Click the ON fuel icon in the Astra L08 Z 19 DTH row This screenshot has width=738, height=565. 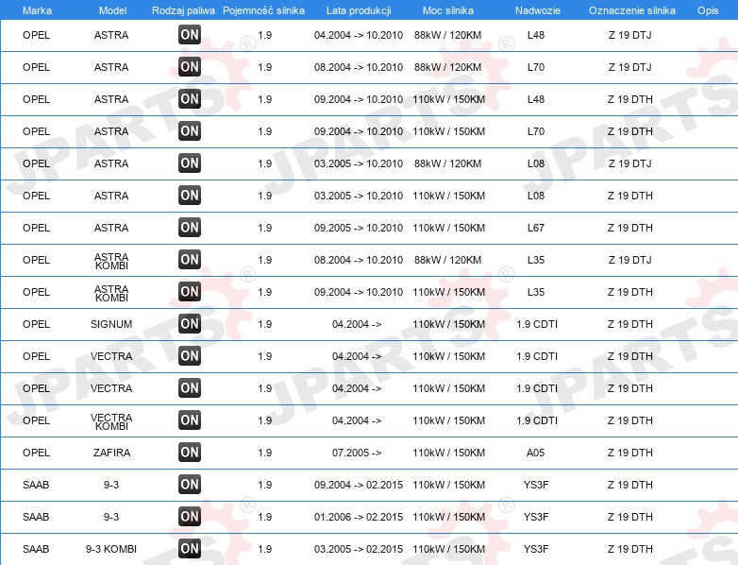[x=190, y=195]
